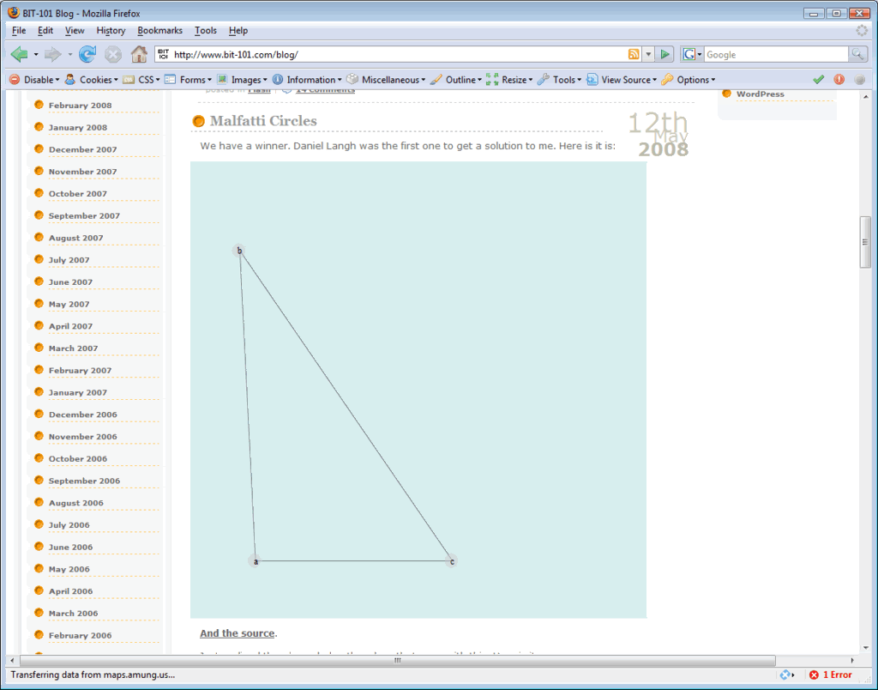Open the "And the source" link
Screen dimensions: 878x690
tap(237, 633)
